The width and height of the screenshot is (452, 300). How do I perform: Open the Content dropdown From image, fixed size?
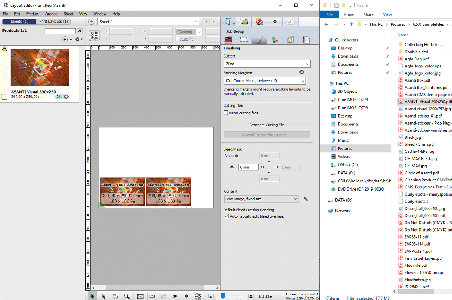click(x=261, y=199)
